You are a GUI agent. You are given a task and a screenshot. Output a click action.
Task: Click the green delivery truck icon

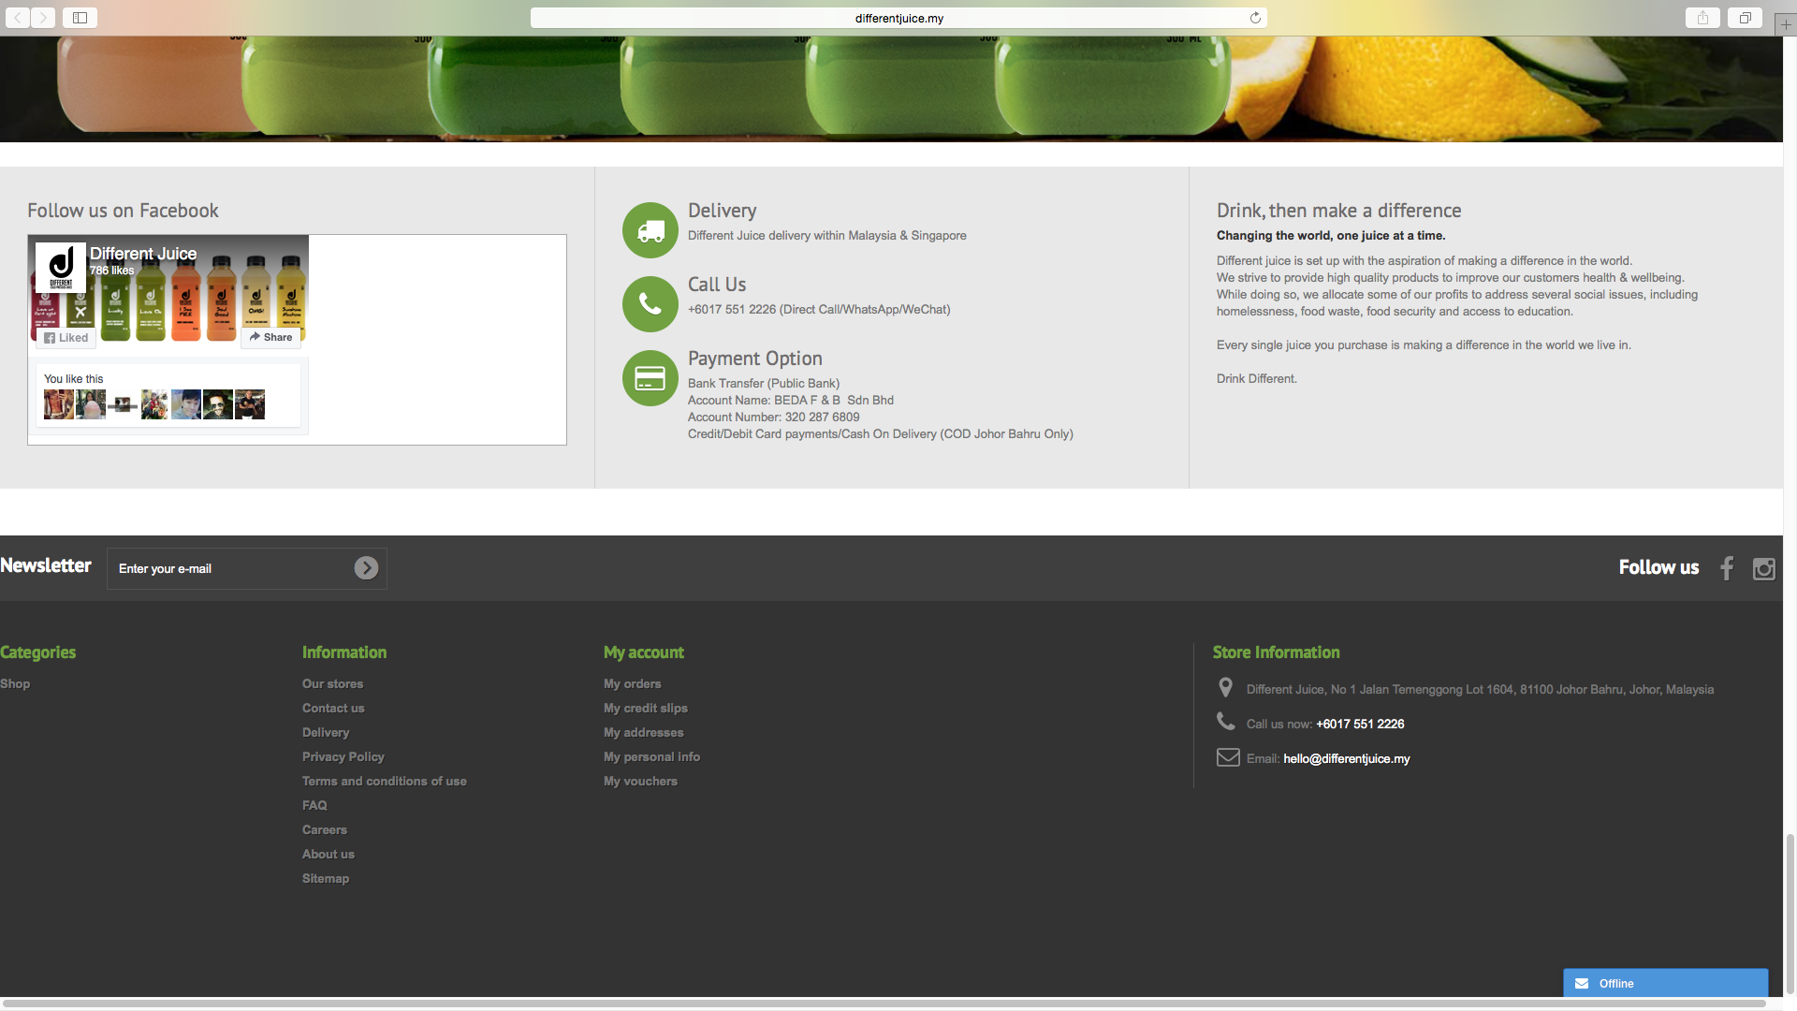pyautogui.click(x=650, y=230)
